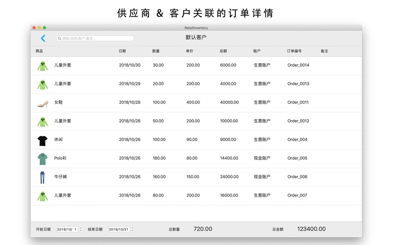Click the search magnifier icon
The height and width of the screenshot is (245, 393).
[60, 38]
